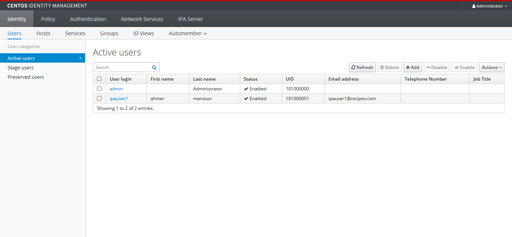Image resolution: width=512 pixels, height=237 pixels.
Task: Open the Actions dropdown
Action: tap(491, 67)
